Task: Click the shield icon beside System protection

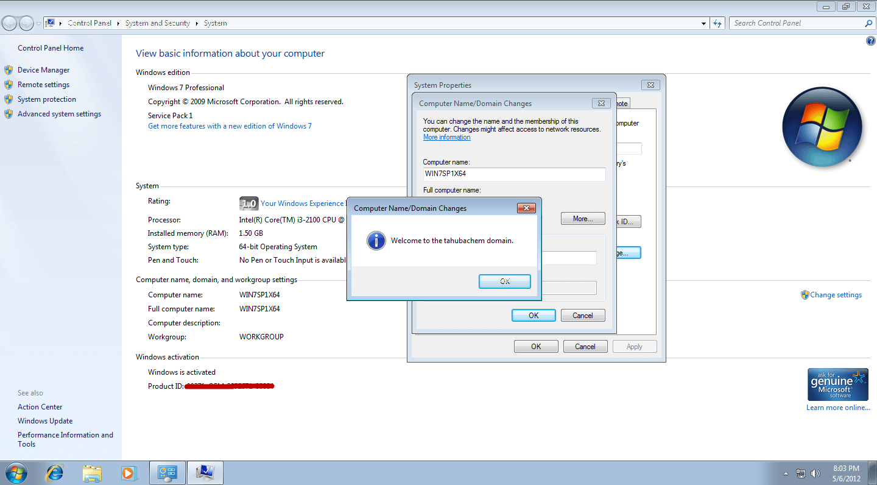Action: click(9, 99)
